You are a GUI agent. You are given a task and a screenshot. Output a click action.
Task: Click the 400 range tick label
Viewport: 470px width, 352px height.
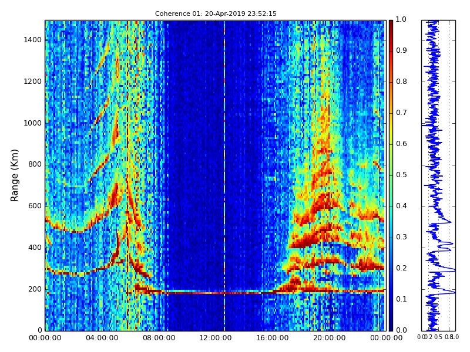[x=35, y=248]
